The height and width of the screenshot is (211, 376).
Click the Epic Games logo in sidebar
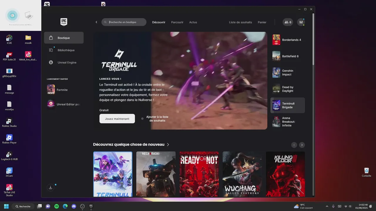click(64, 22)
